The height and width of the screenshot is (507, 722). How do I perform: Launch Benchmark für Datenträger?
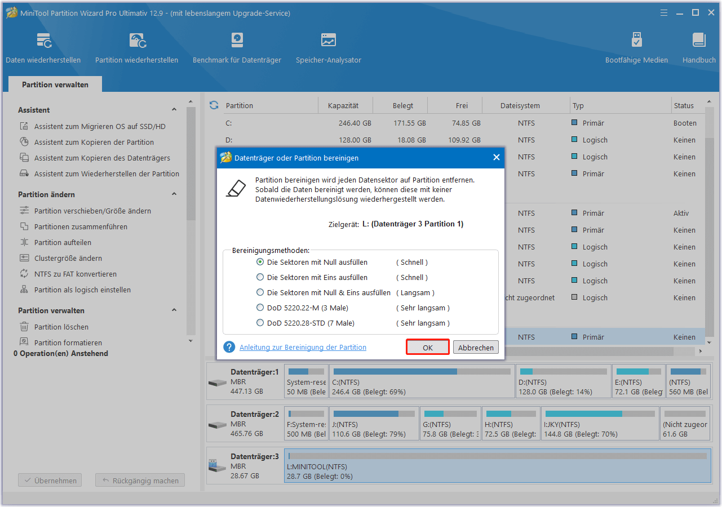(x=237, y=48)
